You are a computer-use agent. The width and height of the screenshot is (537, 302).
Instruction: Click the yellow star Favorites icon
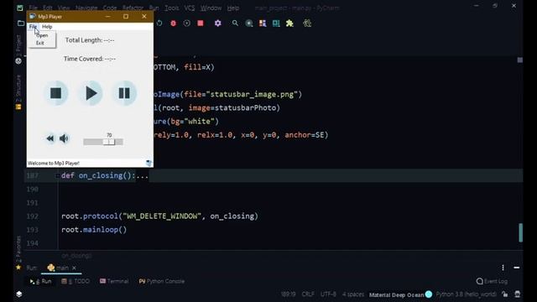(18, 268)
